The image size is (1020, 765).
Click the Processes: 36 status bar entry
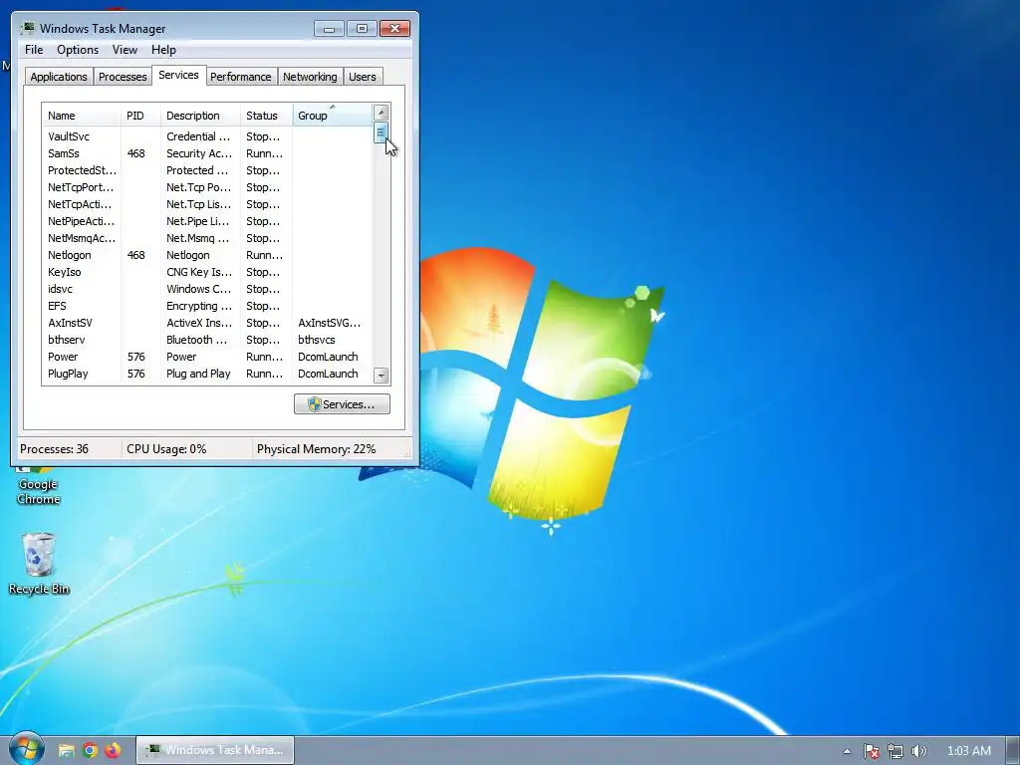[54, 449]
